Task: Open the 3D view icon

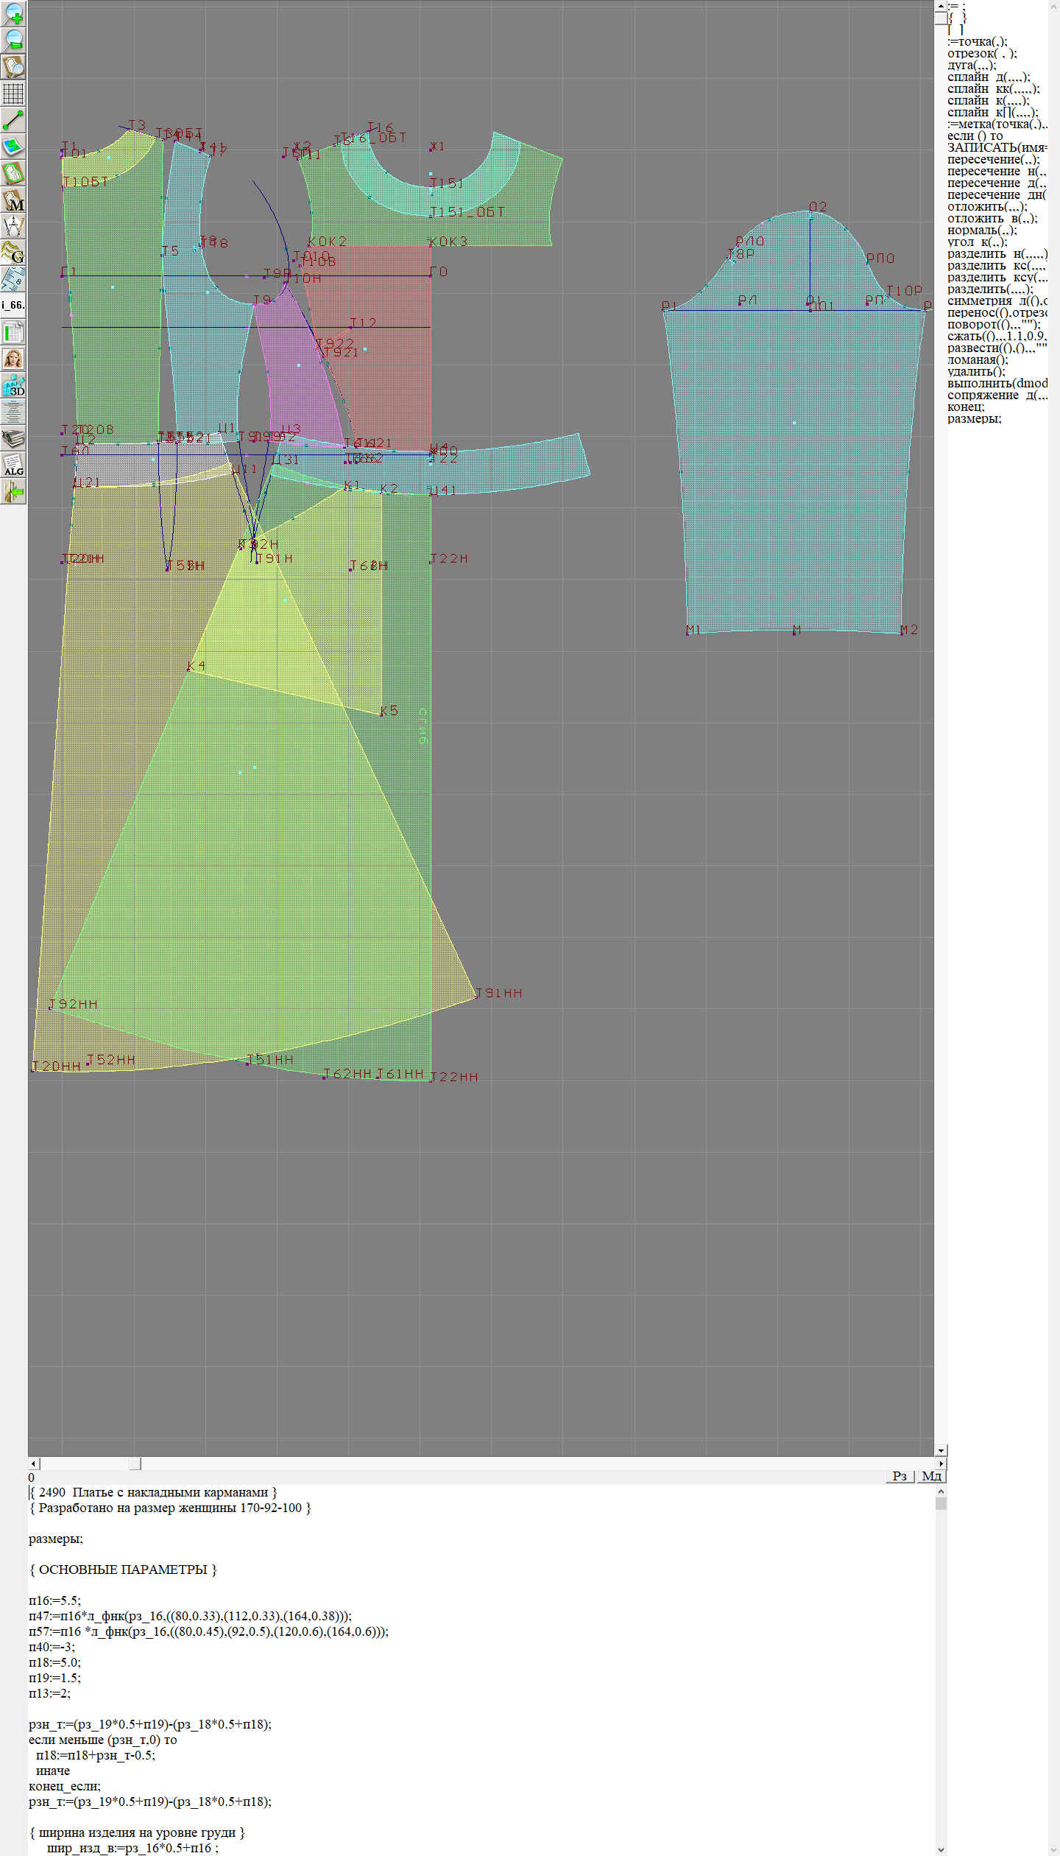Action: coord(13,385)
